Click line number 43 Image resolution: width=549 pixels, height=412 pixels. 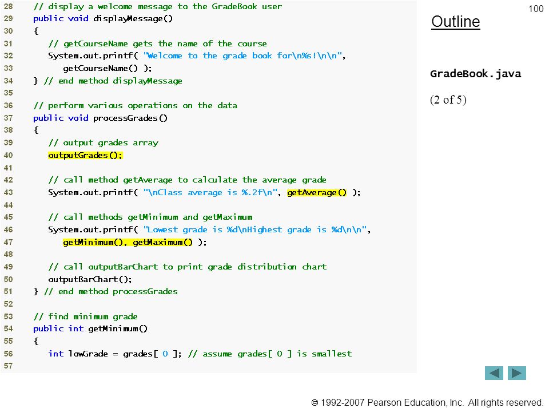pyautogui.click(x=9, y=192)
